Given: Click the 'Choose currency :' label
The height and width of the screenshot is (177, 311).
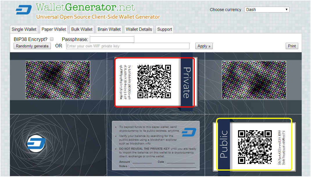Looking at the screenshot, I should [x=226, y=10].
